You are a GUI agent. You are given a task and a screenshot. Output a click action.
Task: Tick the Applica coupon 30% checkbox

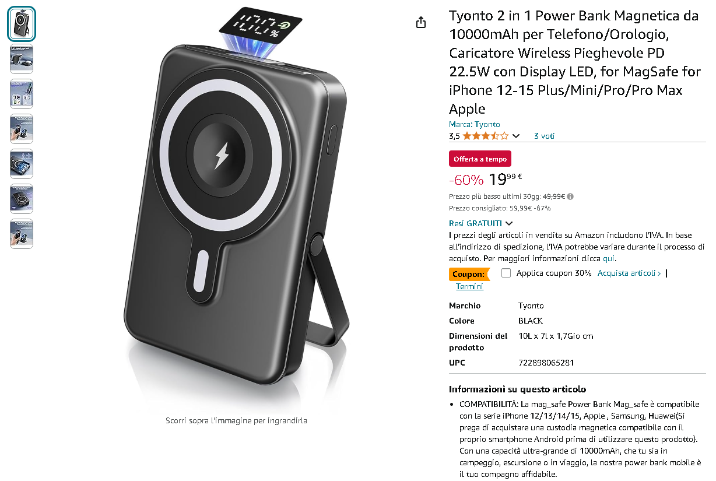click(x=506, y=273)
